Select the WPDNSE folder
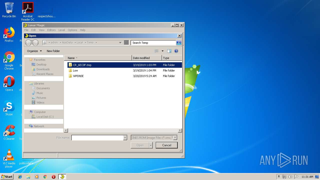This screenshot has width=320, height=180. point(124,76)
